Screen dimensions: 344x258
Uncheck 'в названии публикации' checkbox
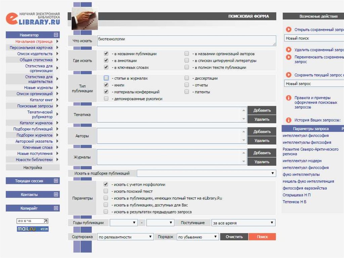(x=106, y=53)
